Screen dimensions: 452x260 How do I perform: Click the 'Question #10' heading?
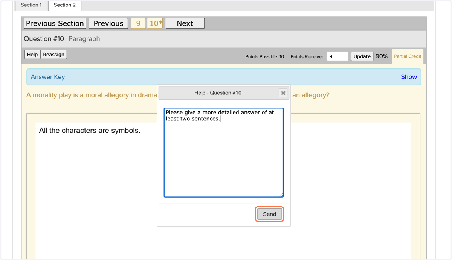(x=44, y=39)
